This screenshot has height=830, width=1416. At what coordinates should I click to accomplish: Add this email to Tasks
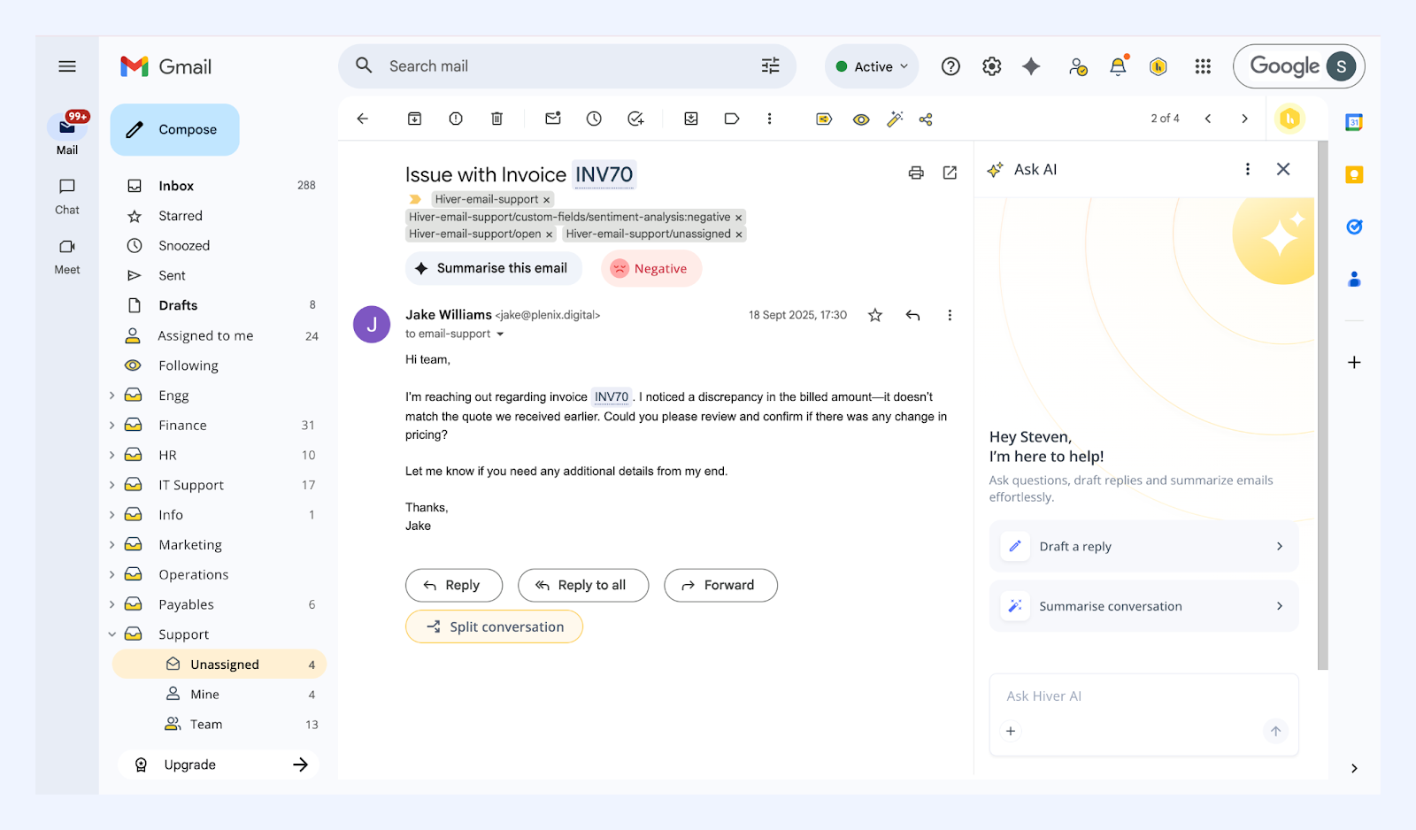click(x=635, y=119)
